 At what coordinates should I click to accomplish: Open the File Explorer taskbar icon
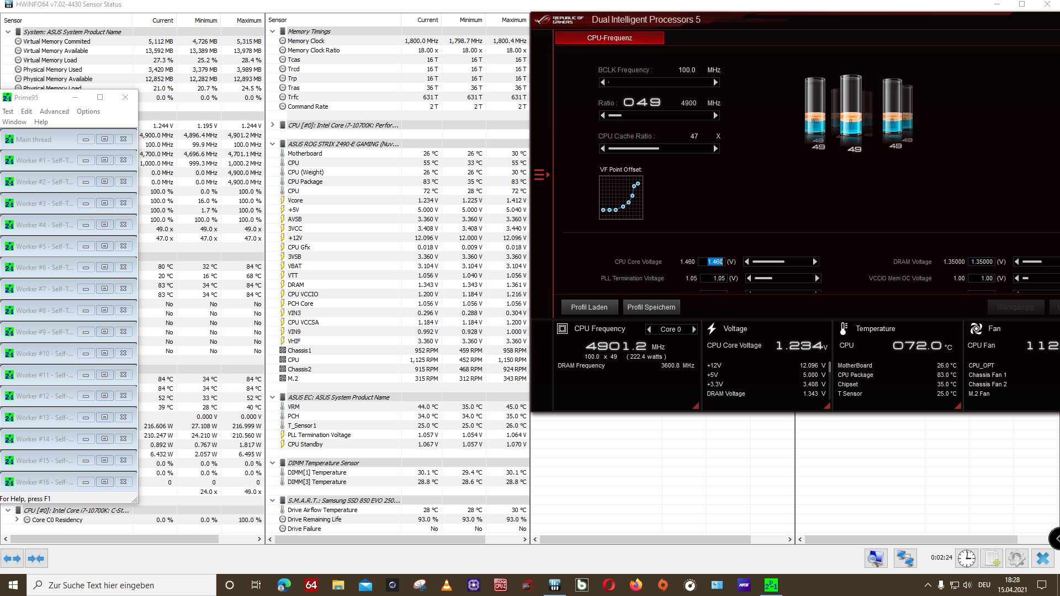click(338, 585)
